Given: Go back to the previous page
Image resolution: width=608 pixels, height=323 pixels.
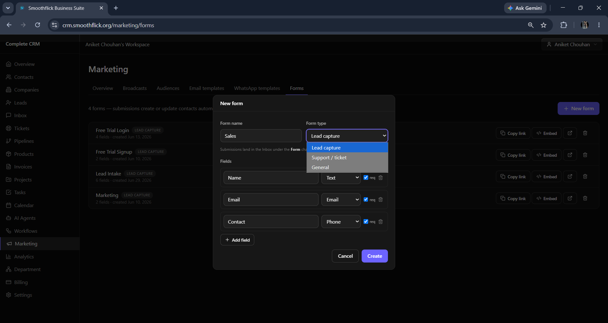Looking at the screenshot, I should coord(9,25).
